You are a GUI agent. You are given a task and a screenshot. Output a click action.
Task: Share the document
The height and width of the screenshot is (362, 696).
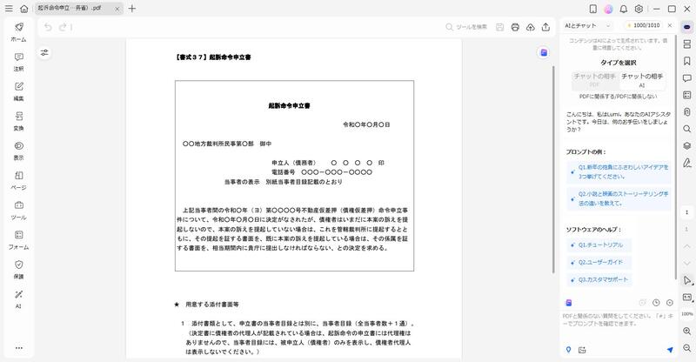[x=545, y=27]
